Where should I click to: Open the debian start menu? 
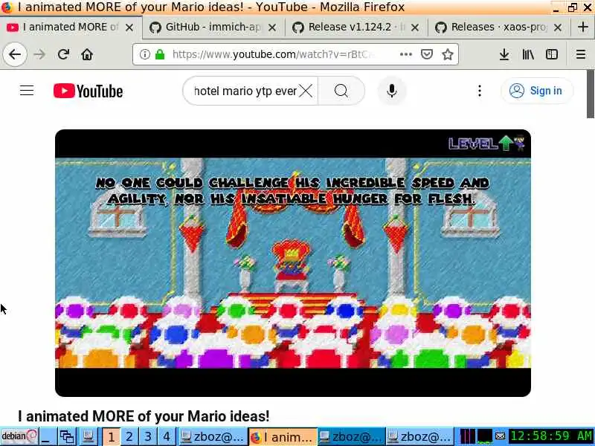19,436
